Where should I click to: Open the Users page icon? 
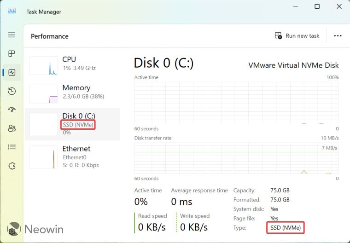coord(12,128)
